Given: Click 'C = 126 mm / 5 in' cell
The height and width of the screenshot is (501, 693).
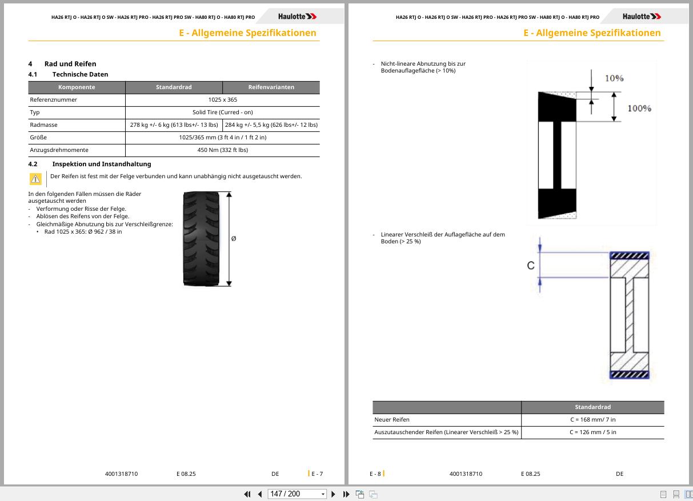Looking at the screenshot, I should click(592, 432).
